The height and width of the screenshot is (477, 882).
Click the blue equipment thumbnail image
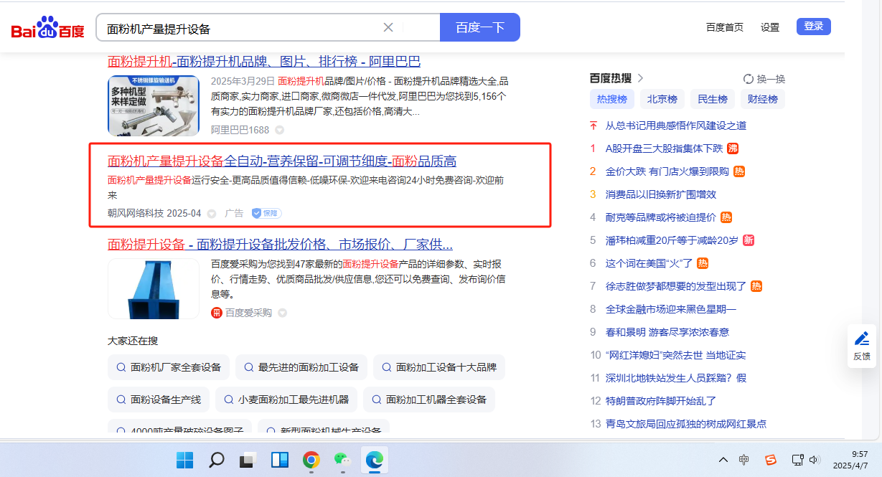(x=154, y=288)
